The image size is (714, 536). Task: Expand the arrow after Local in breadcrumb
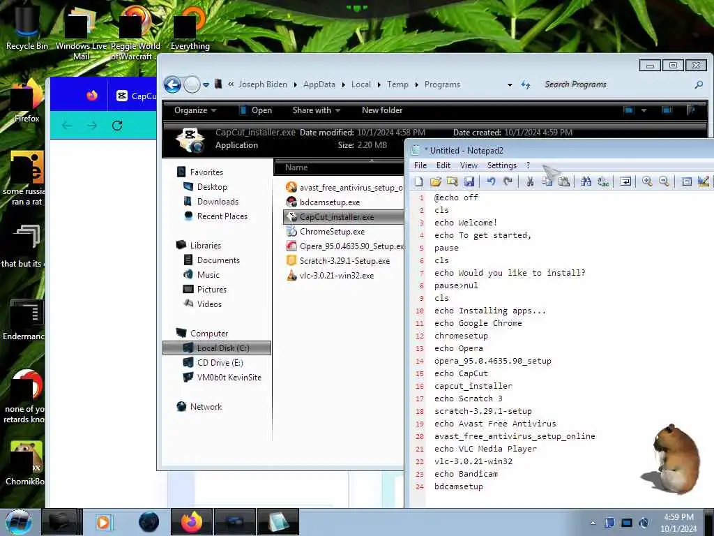[379, 84]
